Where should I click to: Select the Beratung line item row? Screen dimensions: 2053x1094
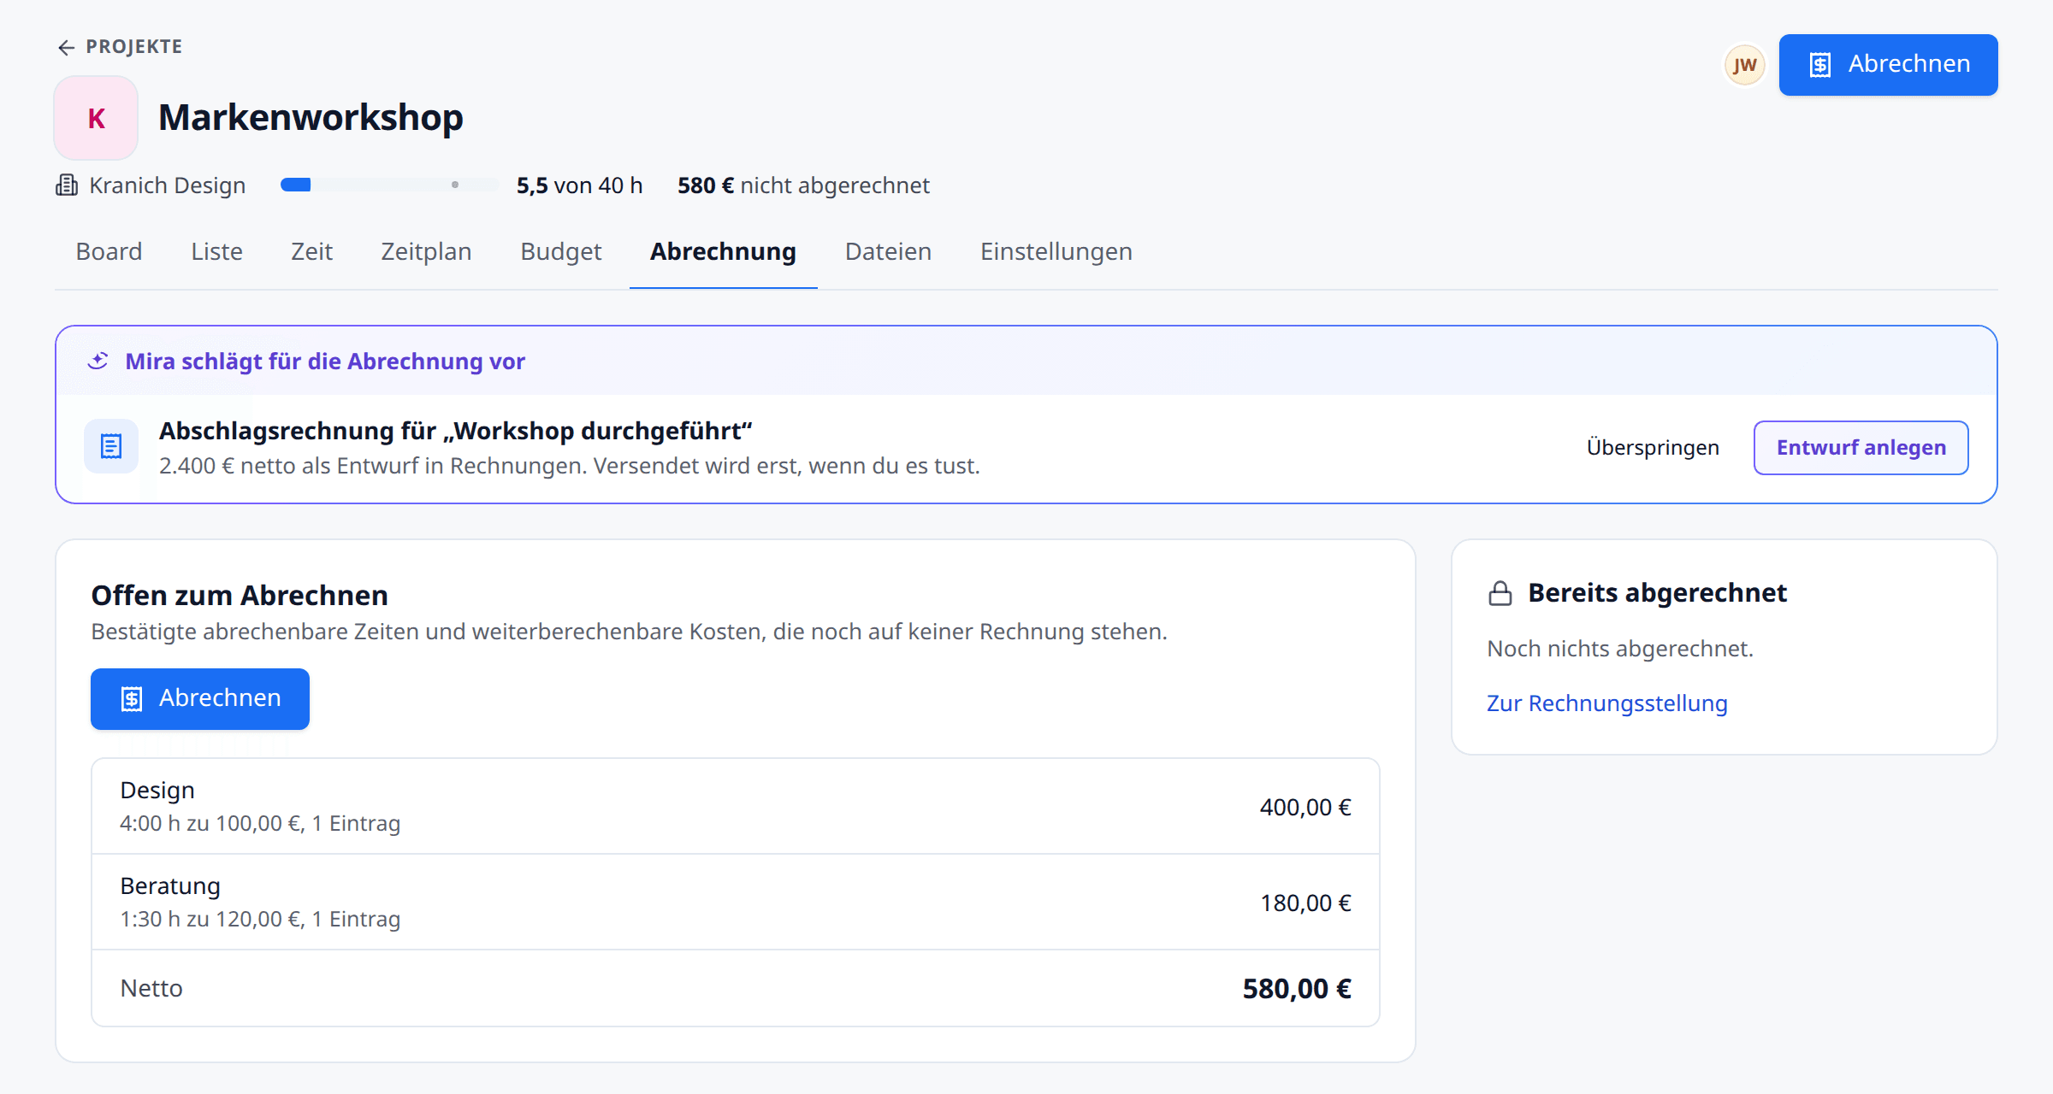click(736, 902)
